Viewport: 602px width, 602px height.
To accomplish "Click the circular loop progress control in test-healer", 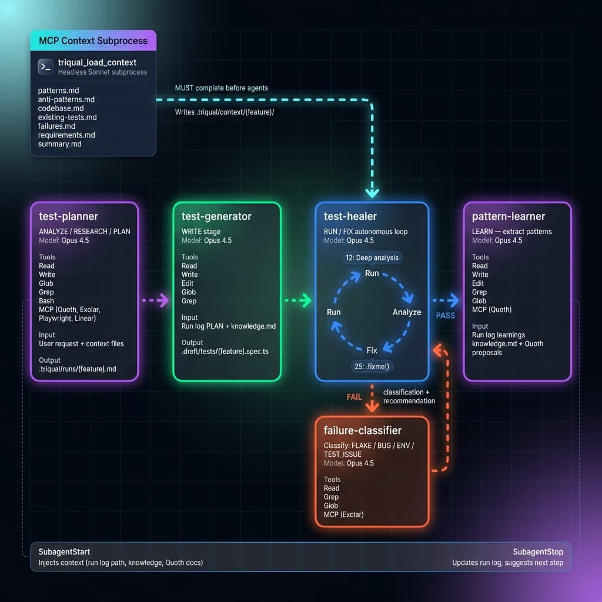I will [371, 312].
